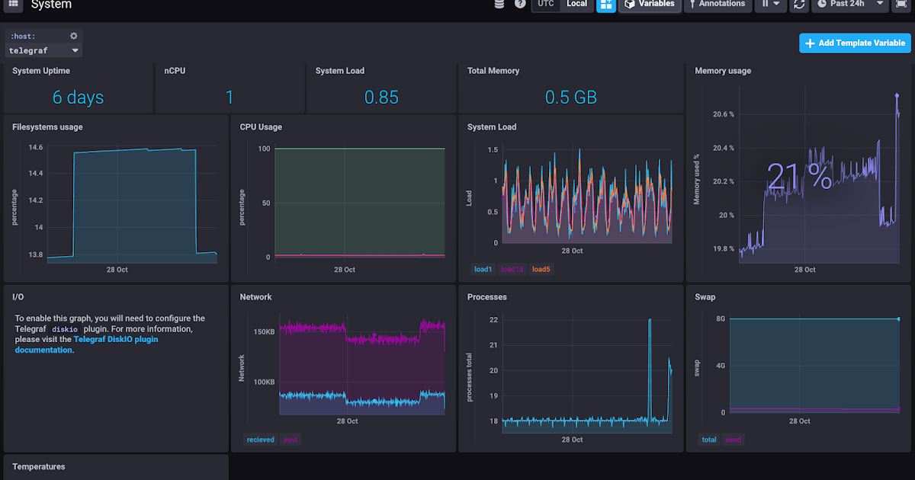Viewport: 915px width, 480px height.
Task: Switch time display to UTC
Action: click(x=545, y=4)
